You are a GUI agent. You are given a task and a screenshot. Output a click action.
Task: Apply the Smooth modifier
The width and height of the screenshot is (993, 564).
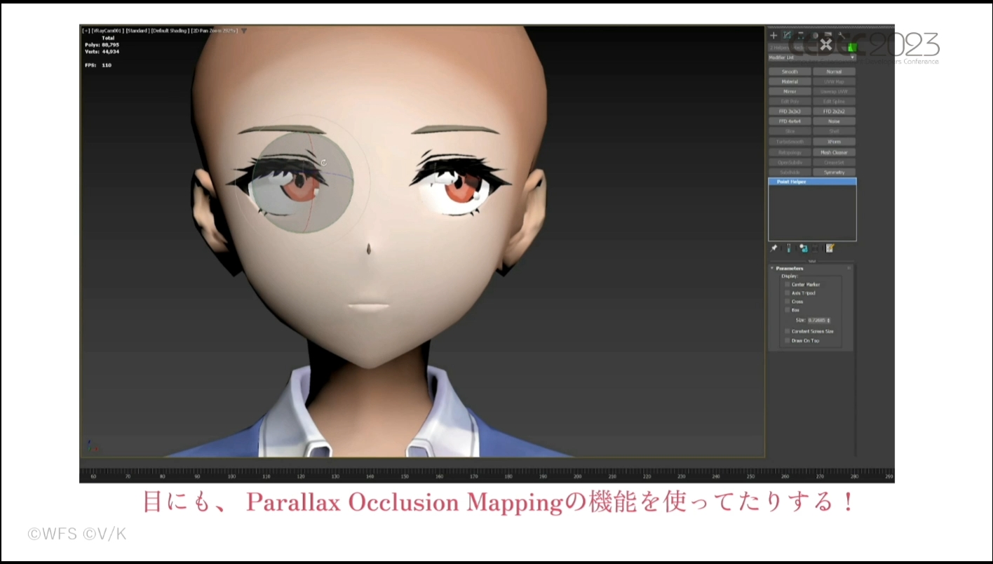[790, 72]
